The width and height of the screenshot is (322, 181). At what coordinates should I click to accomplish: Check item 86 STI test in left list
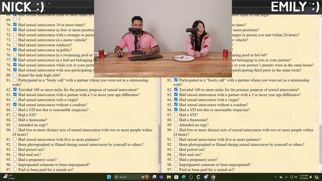point(15,110)
